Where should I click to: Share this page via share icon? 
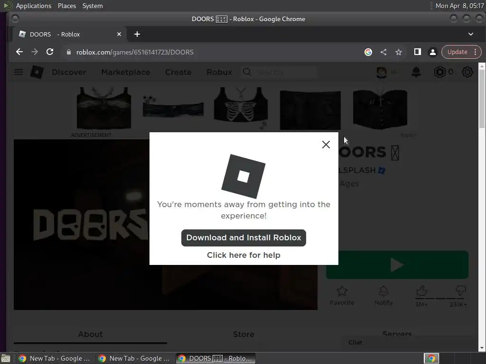point(383,52)
